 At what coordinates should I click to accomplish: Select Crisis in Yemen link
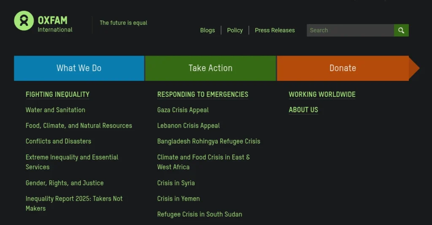178,198
